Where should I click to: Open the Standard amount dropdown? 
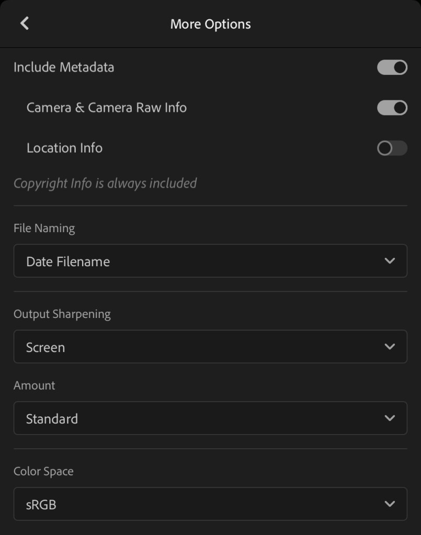(x=209, y=418)
